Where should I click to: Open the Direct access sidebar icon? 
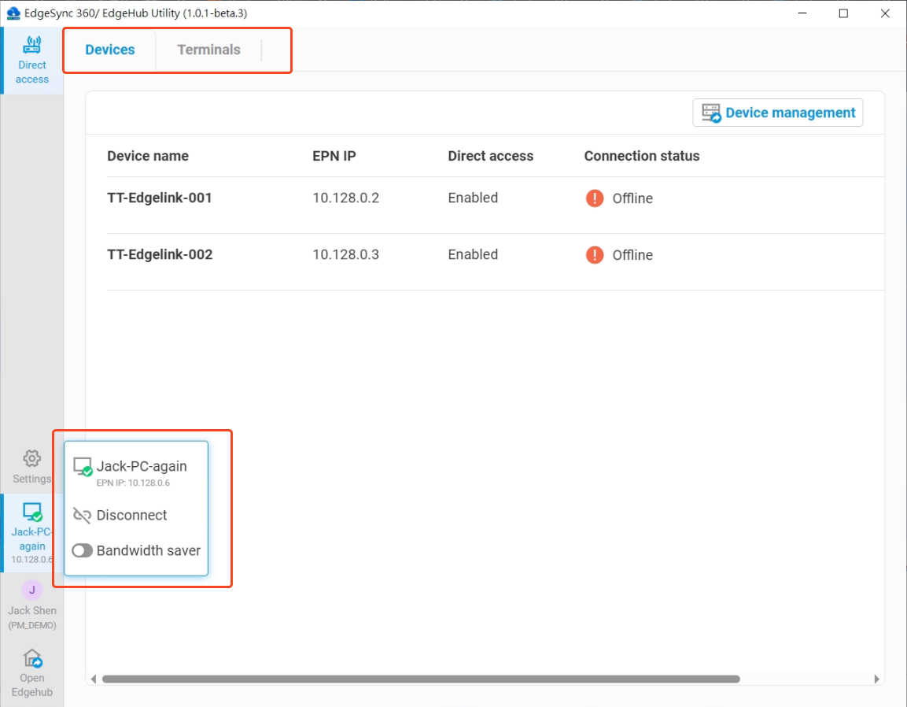pos(32,46)
